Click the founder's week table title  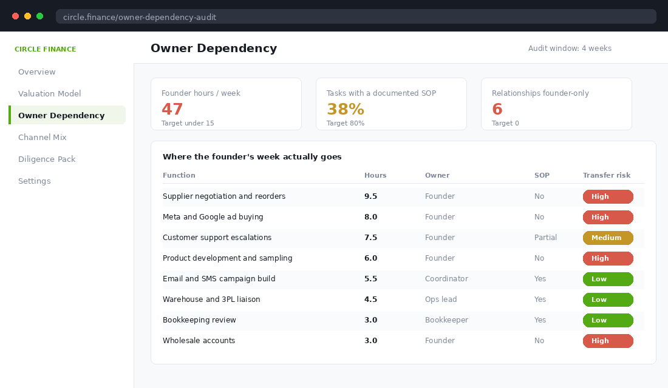(x=252, y=156)
